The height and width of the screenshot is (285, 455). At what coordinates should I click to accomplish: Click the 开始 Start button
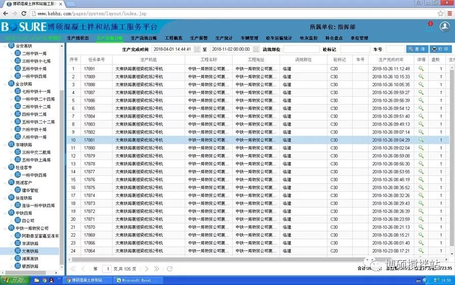[15, 280]
